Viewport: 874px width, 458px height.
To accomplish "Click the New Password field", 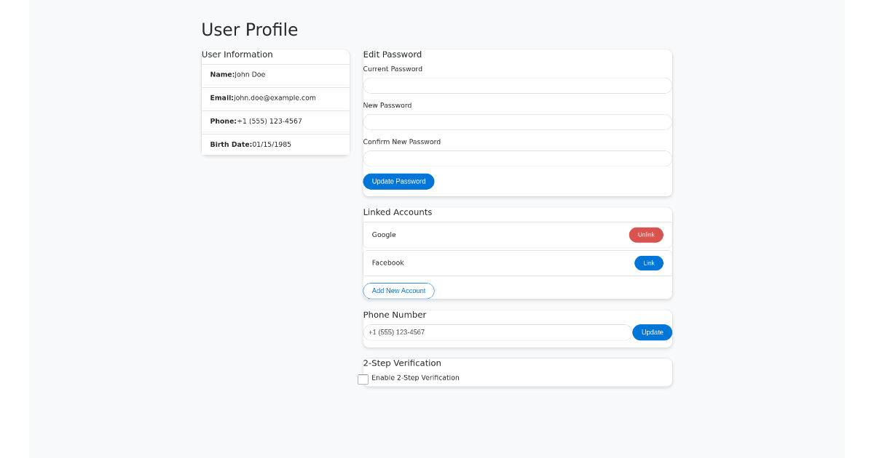I will pos(517,121).
